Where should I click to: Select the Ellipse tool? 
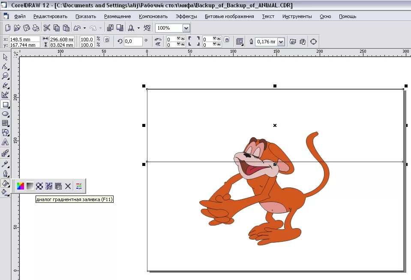5,114
